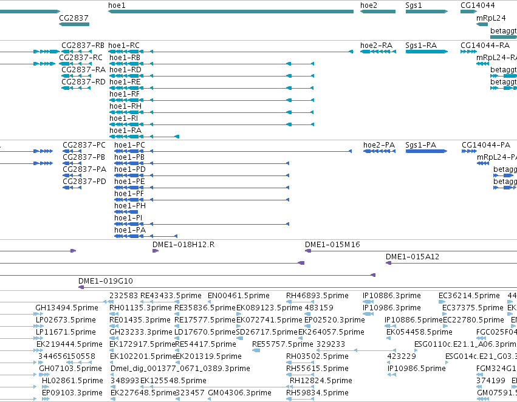The image size is (517, 402).
Task: Select transcript Sgs1-RA
Action: (421, 46)
